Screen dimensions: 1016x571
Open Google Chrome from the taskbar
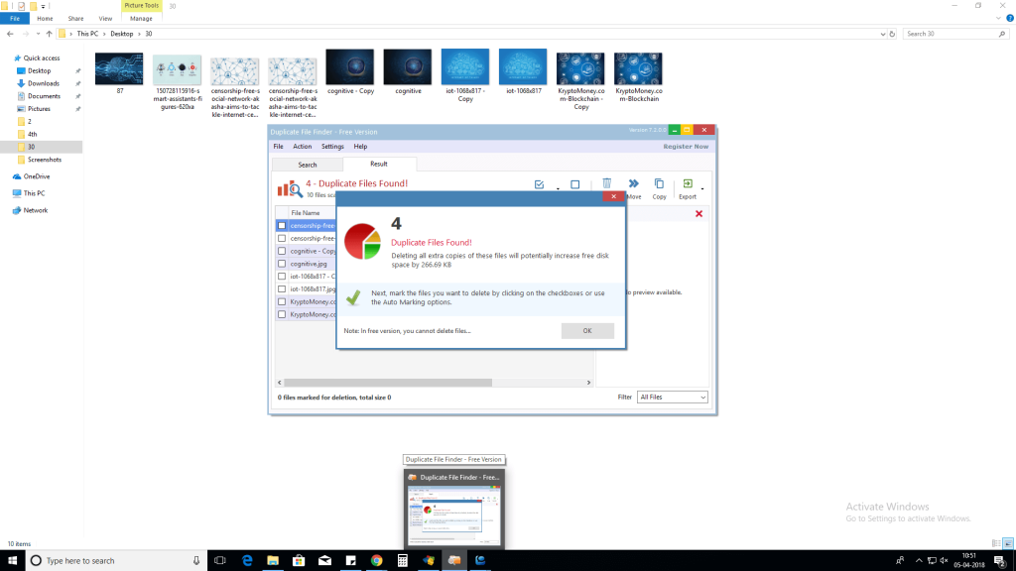coord(376,561)
